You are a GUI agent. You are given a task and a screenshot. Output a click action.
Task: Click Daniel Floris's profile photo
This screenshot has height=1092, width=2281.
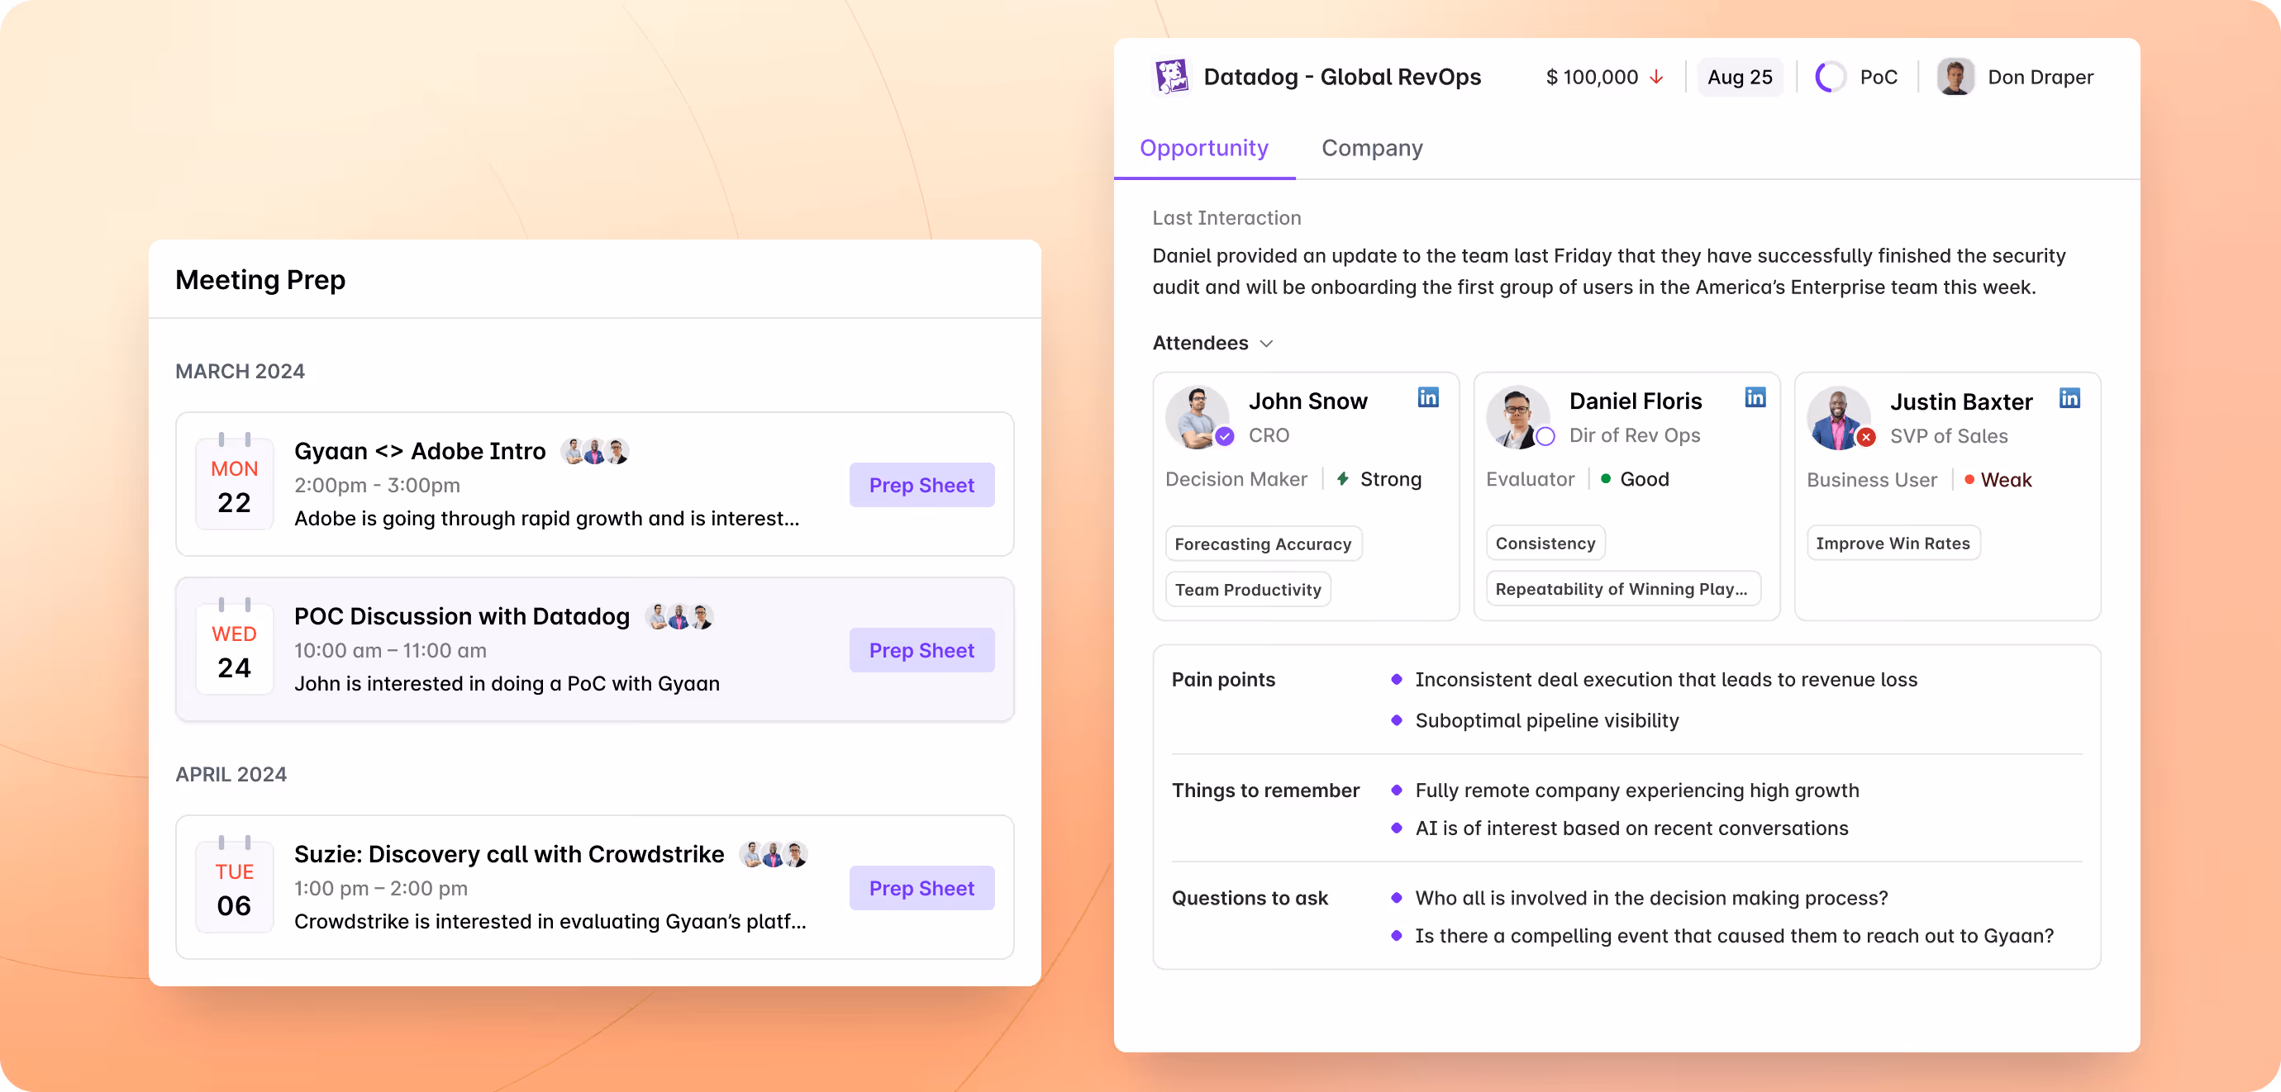point(1517,417)
